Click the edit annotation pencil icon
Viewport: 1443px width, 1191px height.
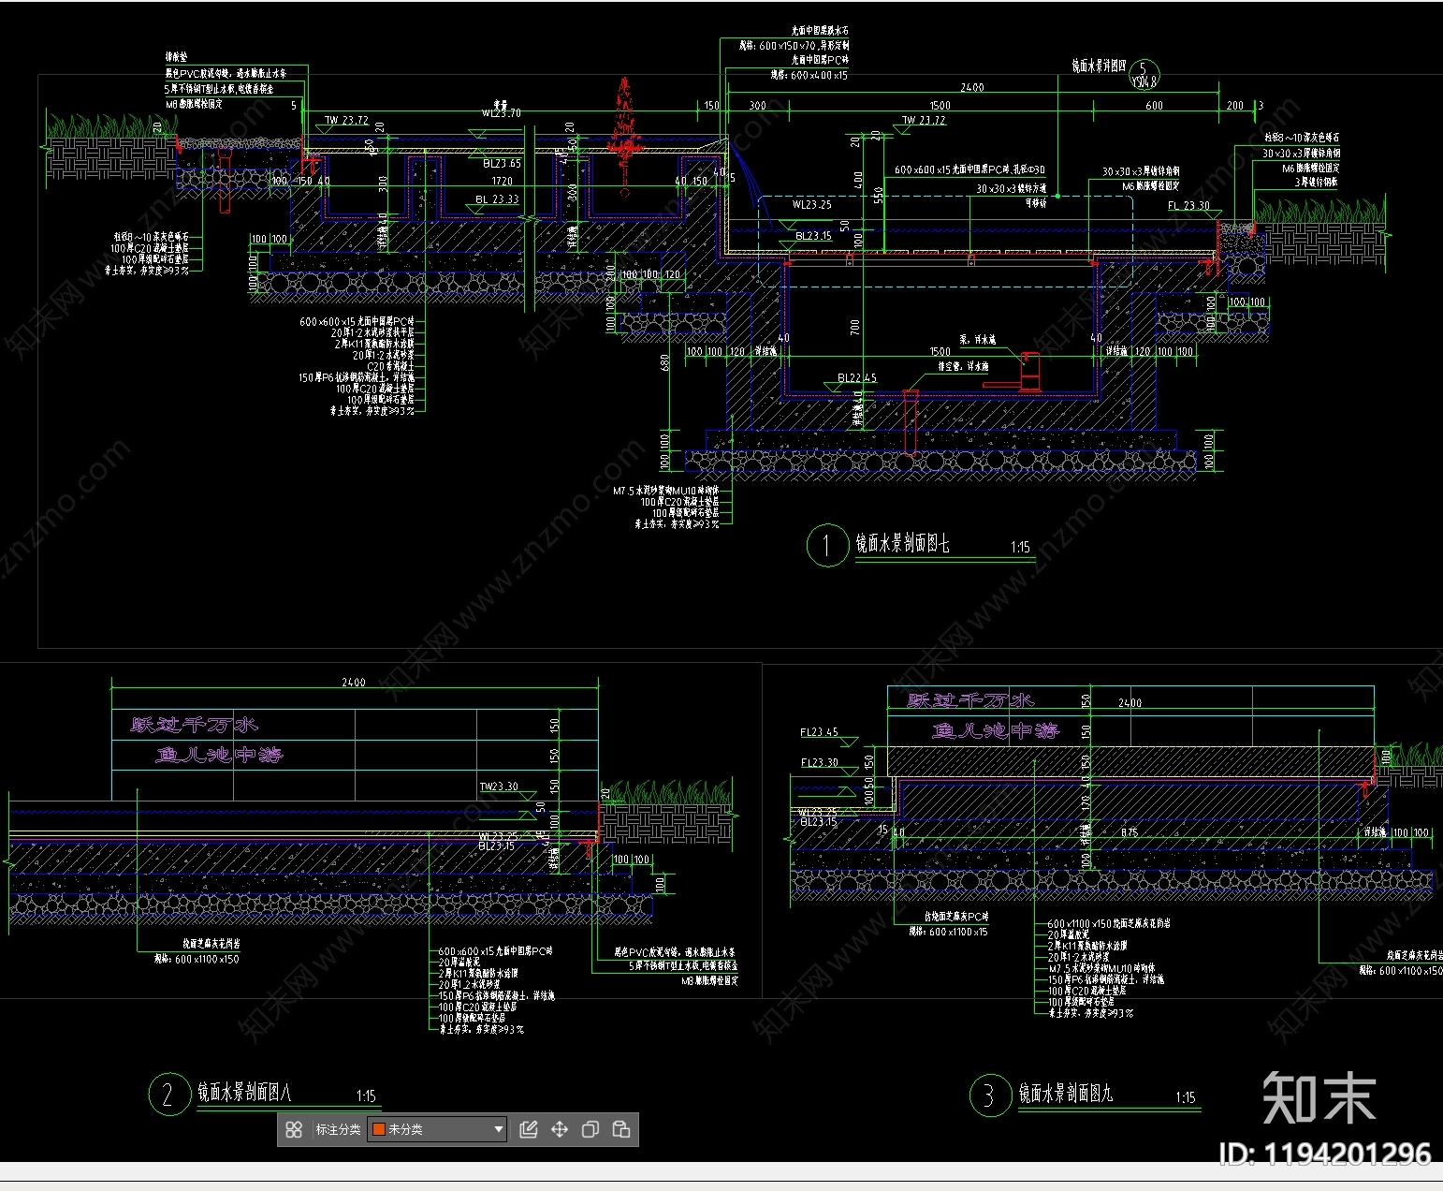(529, 1129)
